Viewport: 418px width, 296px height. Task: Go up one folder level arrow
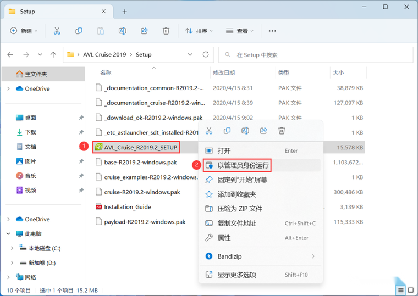53,55
